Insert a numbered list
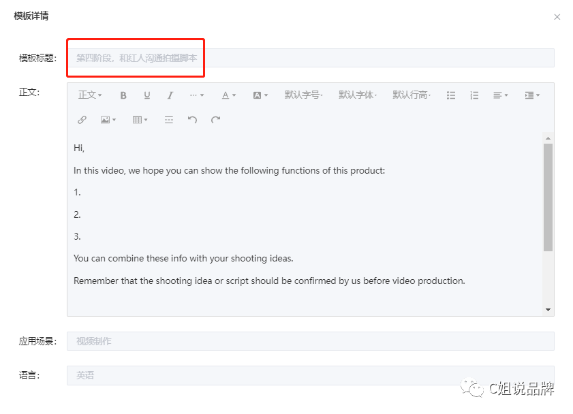The image size is (573, 414). (474, 95)
